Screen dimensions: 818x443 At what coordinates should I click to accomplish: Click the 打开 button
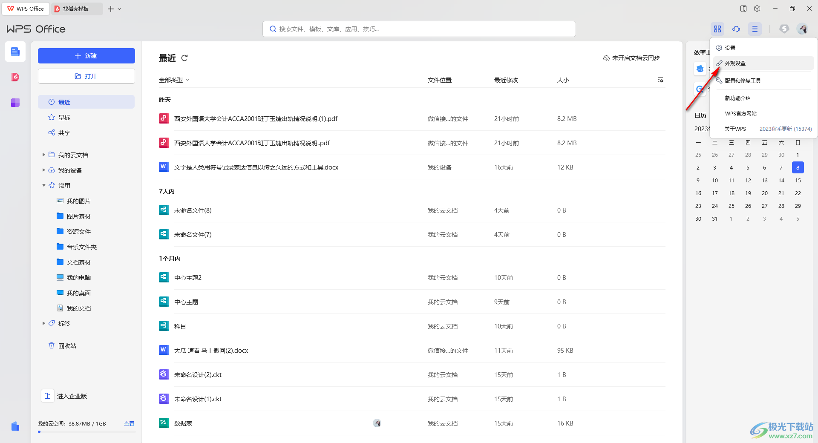click(x=86, y=76)
